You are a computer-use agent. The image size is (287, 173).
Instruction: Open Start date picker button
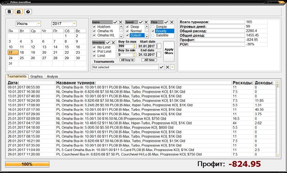[x=159, y=46]
